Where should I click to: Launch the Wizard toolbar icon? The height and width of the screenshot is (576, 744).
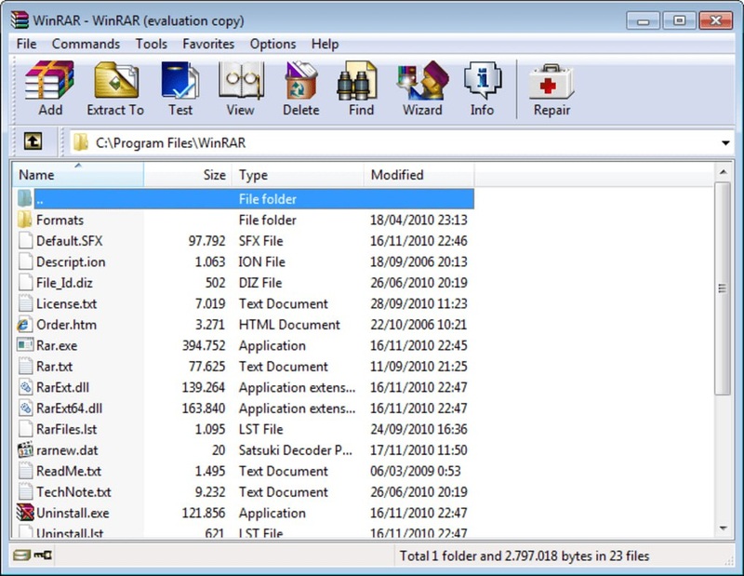coord(422,82)
